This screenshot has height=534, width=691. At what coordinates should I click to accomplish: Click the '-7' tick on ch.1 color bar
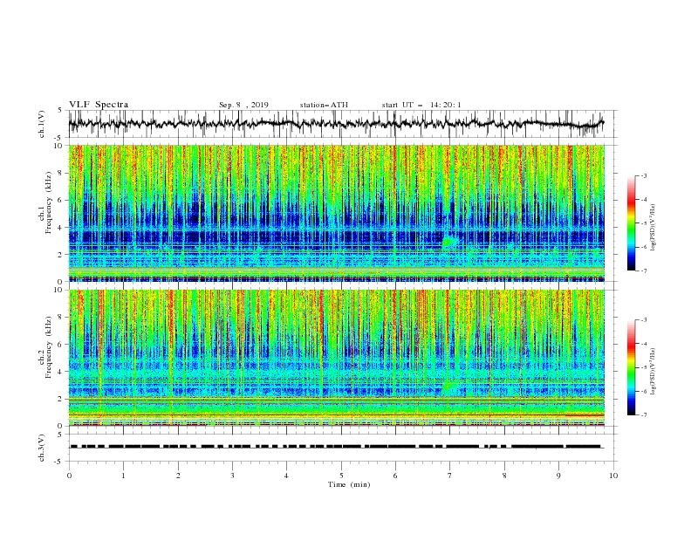pos(643,270)
